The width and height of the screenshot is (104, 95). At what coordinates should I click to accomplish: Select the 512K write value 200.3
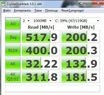[x=81, y=50]
